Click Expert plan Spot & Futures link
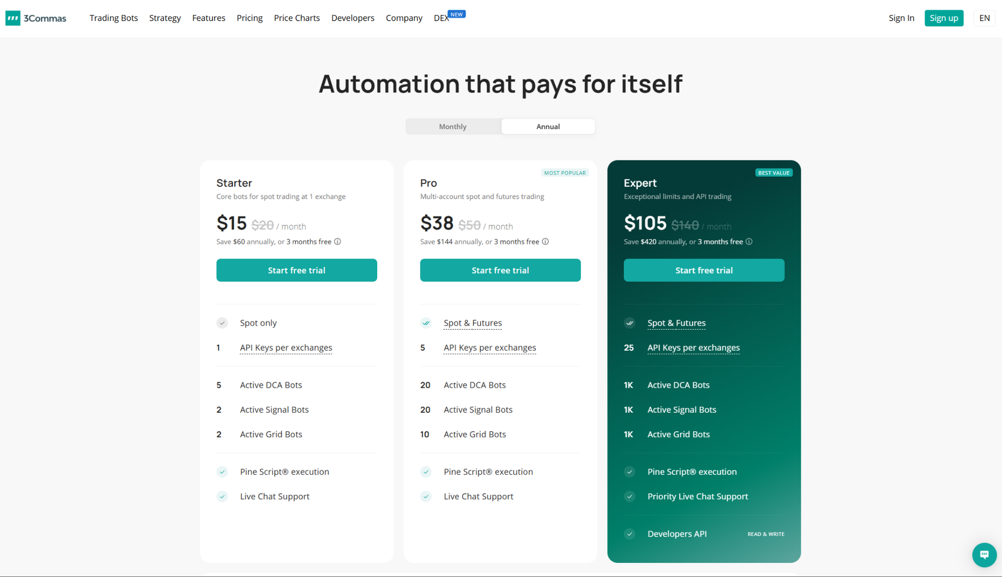Screen dimensions: 1002x577 pyautogui.click(x=676, y=323)
